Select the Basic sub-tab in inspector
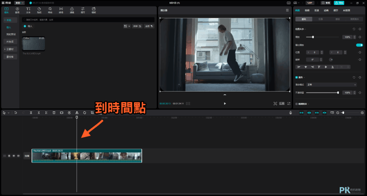This screenshot has width=367, height=196. coord(304,19)
